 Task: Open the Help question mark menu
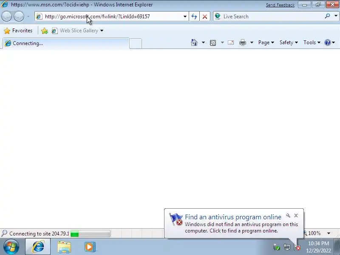point(330,42)
